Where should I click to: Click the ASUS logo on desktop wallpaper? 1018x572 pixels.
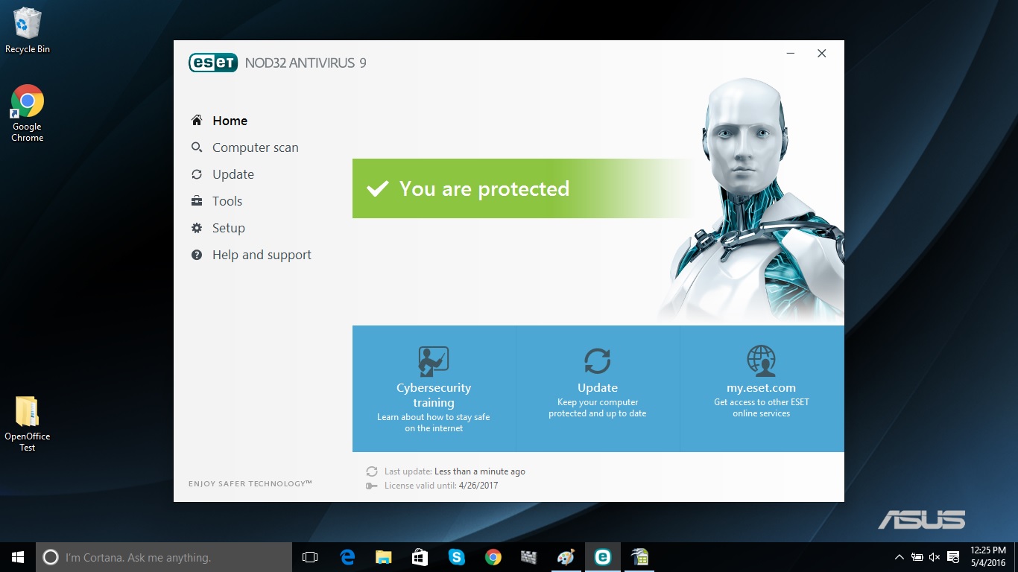tap(921, 520)
